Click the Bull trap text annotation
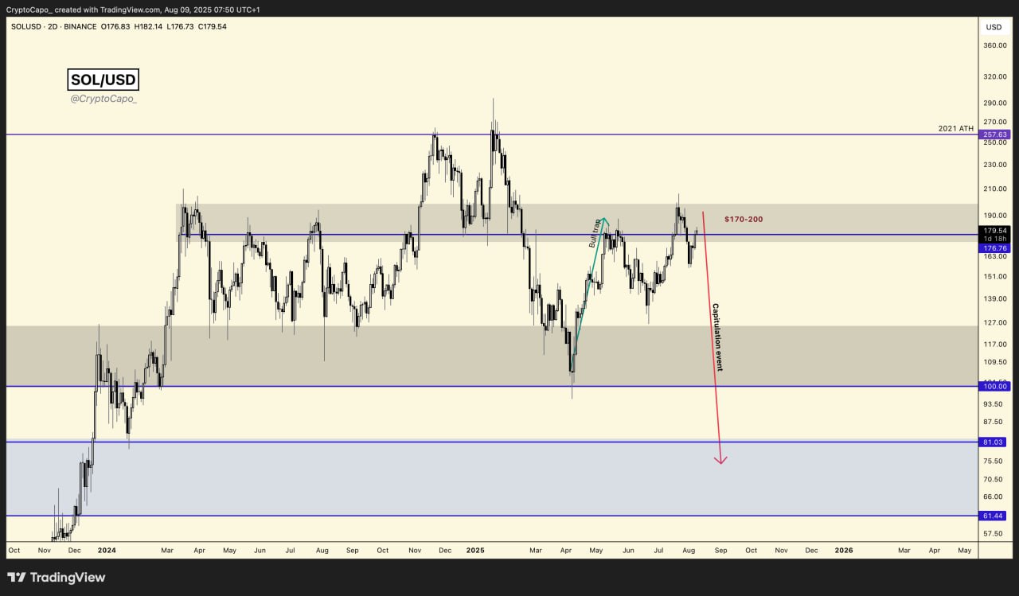 pyautogui.click(x=595, y=232)
